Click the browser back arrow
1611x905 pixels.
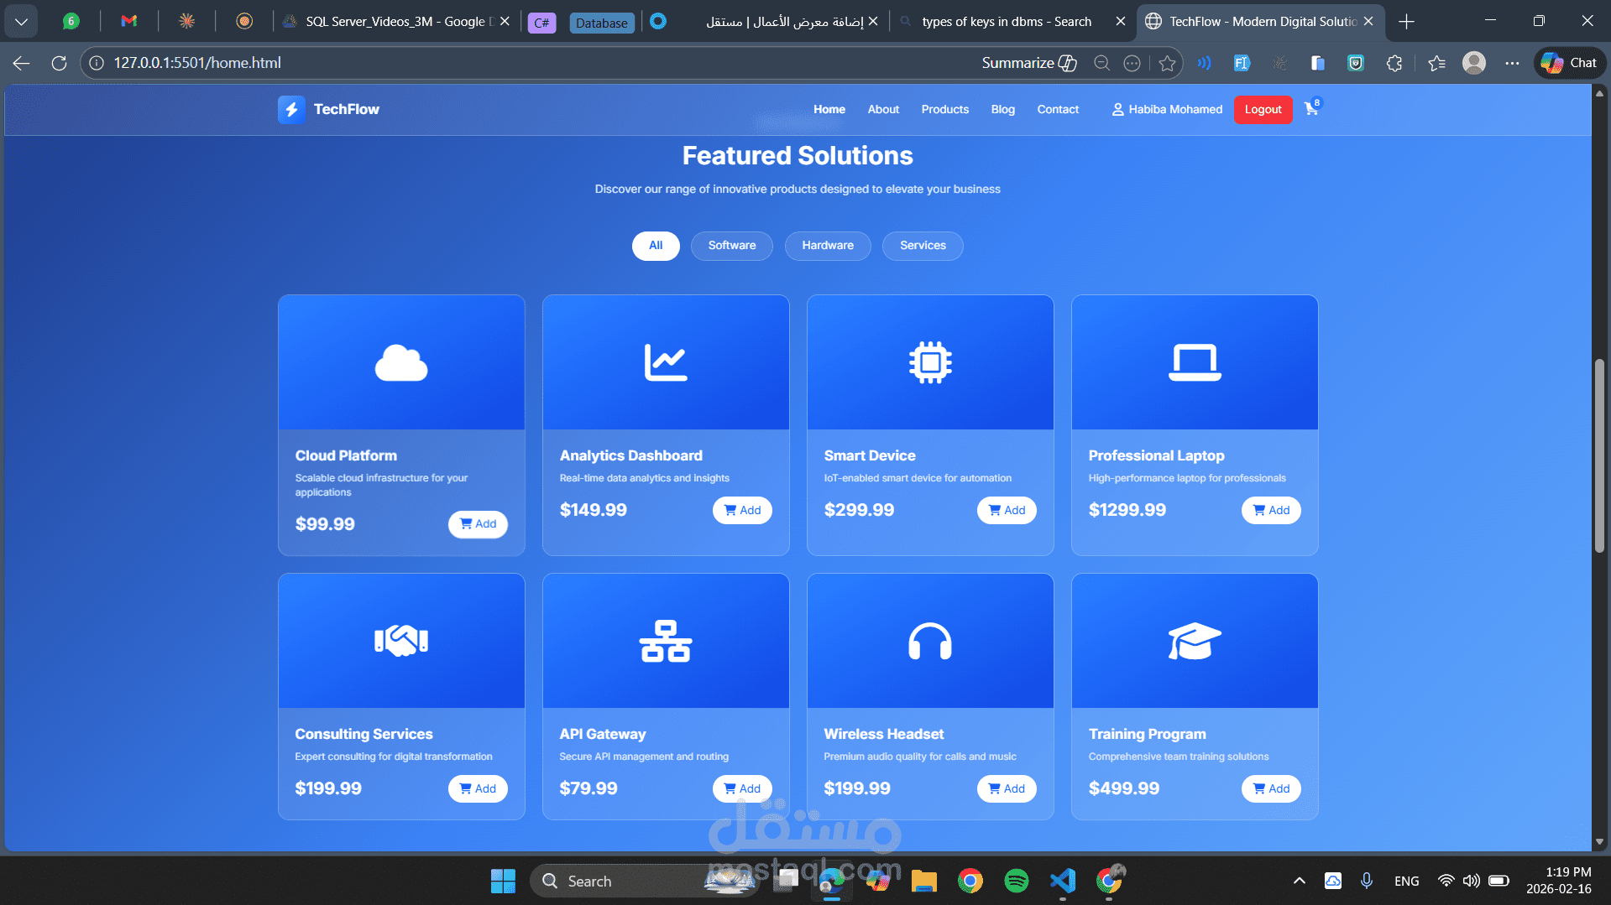(x=22, y=63)
